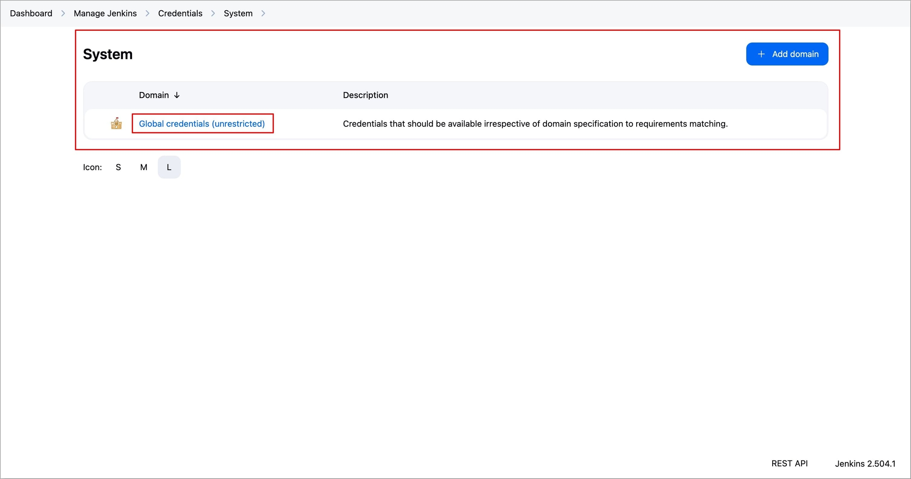Viewport: 911px width, 479px height.
Task: Click chevron after Credentials breadcrumb
Action: [213, 13]
